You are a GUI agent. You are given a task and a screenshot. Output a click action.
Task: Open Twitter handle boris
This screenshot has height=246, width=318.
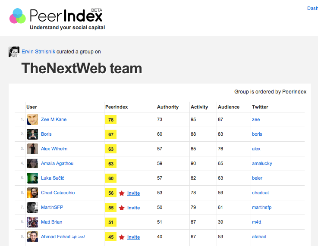click(x=257, y=134)
